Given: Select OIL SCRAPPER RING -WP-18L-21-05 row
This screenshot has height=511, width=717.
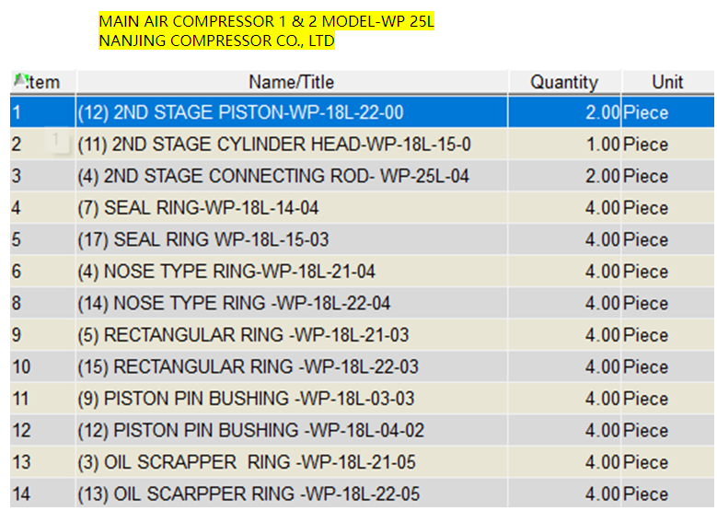Looking at the screenshot, I should click(248, 462).
